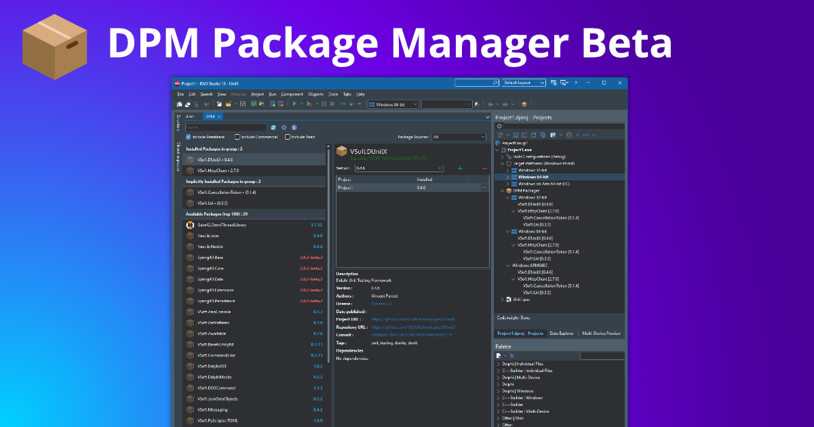814x427 pixels.
Task: Open the empty toolbar combo box
Action: [x=447, y=104]
